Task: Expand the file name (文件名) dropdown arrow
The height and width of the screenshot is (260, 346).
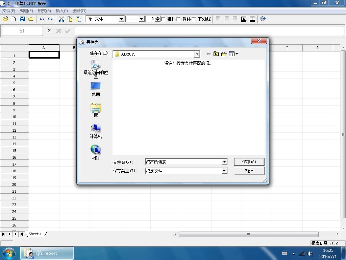Action: tap(224, 162)
